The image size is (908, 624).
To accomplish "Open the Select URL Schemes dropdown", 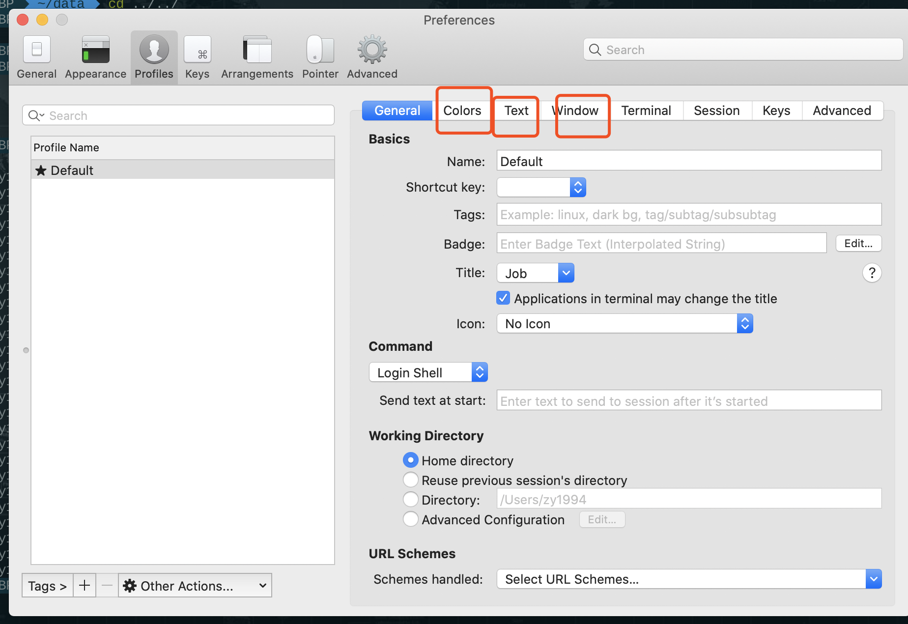I will click(x=689, y=579).
